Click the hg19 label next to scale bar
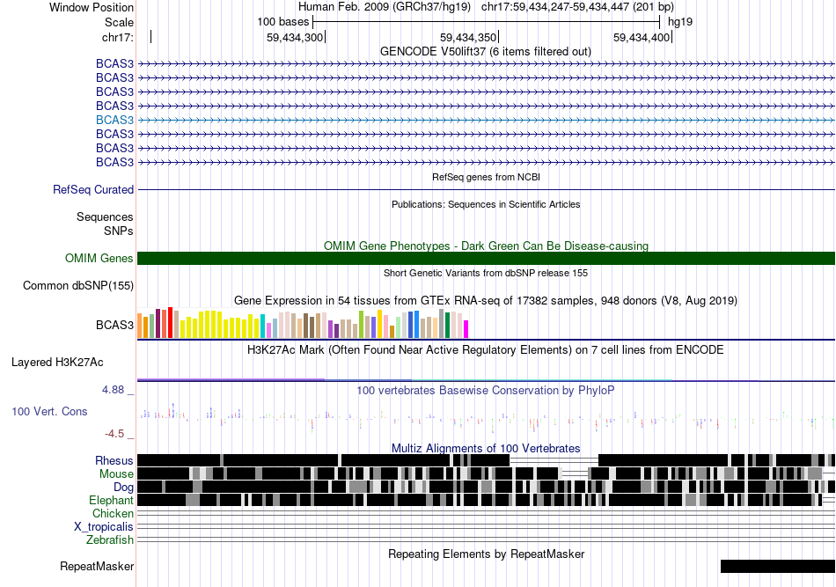836x587 pixels. click(680, 22)
